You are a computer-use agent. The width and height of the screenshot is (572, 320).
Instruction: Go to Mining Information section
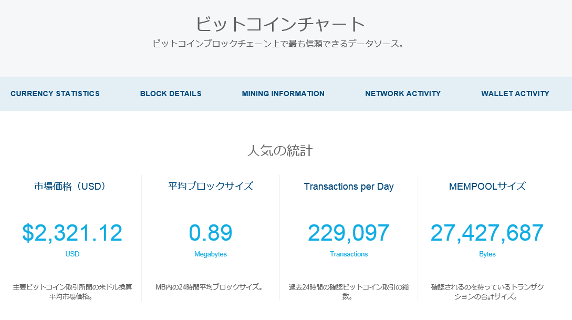(283, 94)
